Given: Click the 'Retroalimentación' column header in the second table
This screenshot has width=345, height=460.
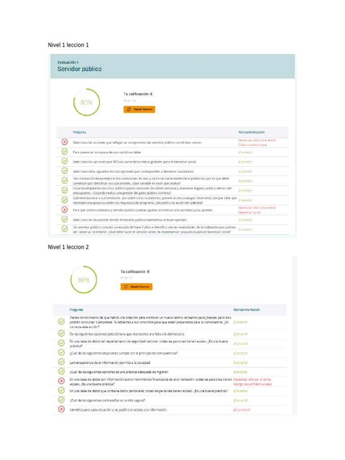Looking at the screenshot, I should pos(247,310).
